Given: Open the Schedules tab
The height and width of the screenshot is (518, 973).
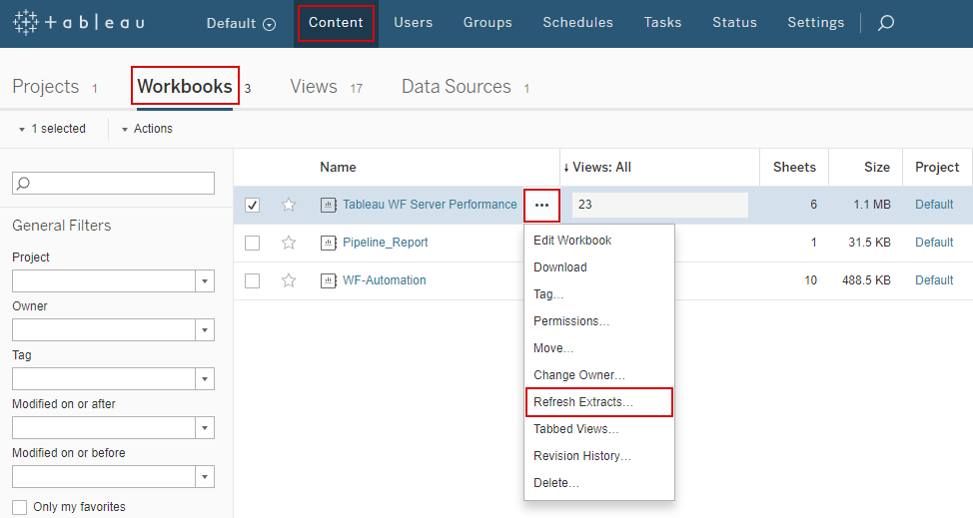Looking at the screenshot, I should (577, 23).
